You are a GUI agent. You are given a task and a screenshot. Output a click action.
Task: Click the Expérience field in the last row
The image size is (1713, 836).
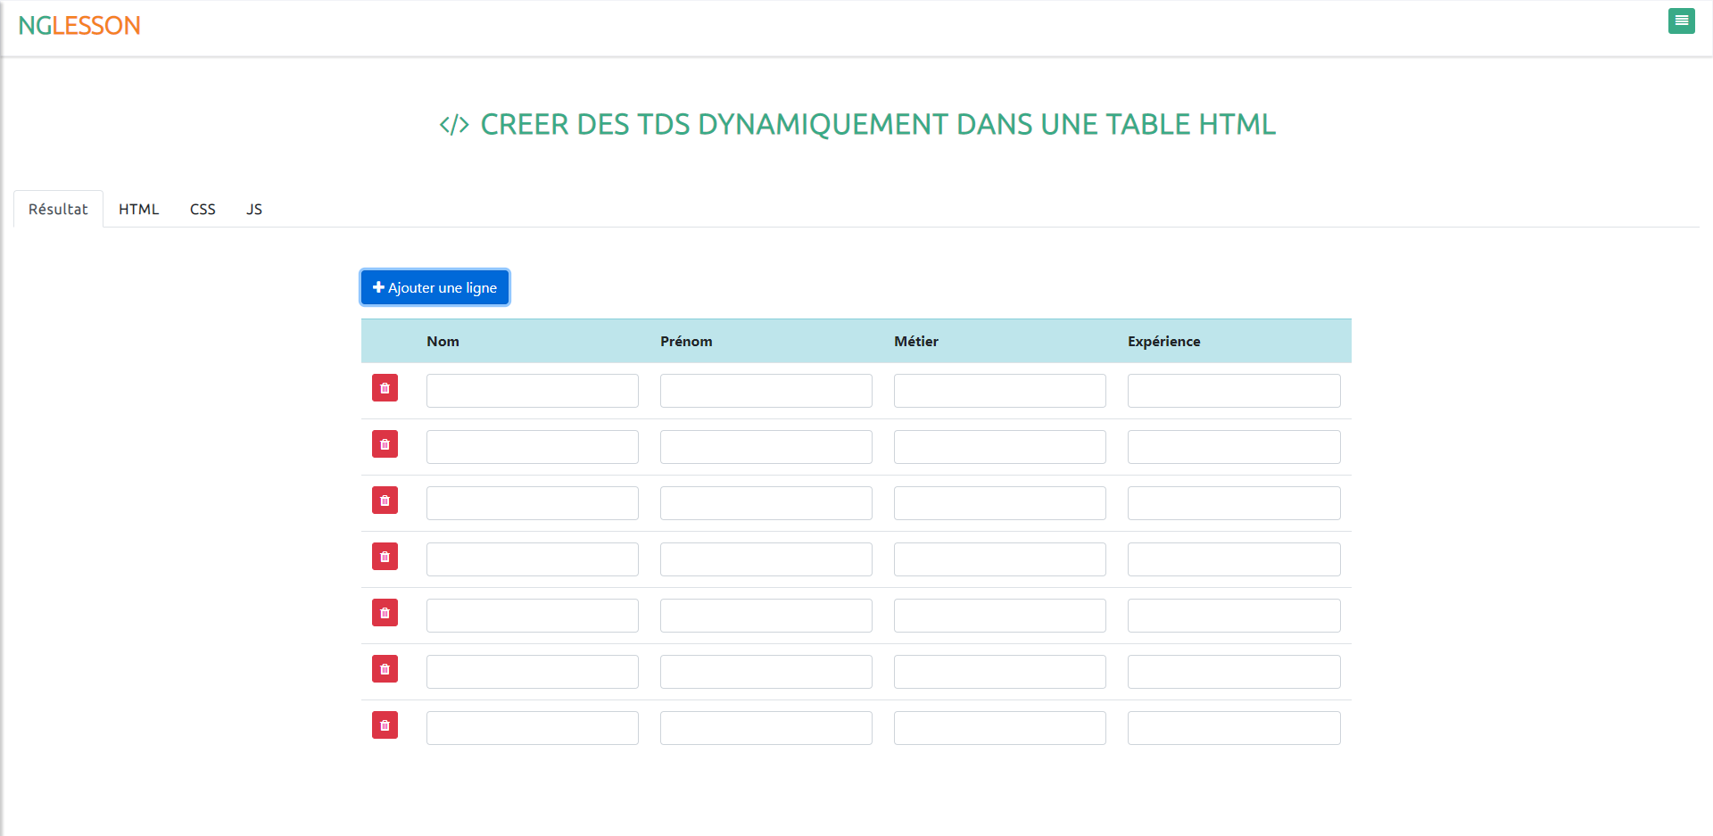(1234, 727)
